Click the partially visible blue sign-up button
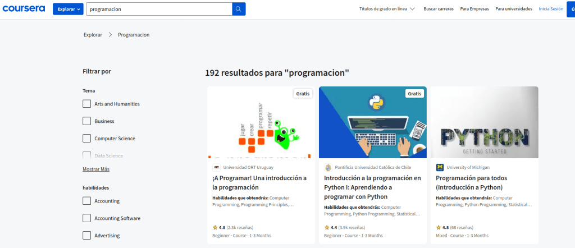Image resolution: width=575 pixels, height=248 pixels. (571, 9)
